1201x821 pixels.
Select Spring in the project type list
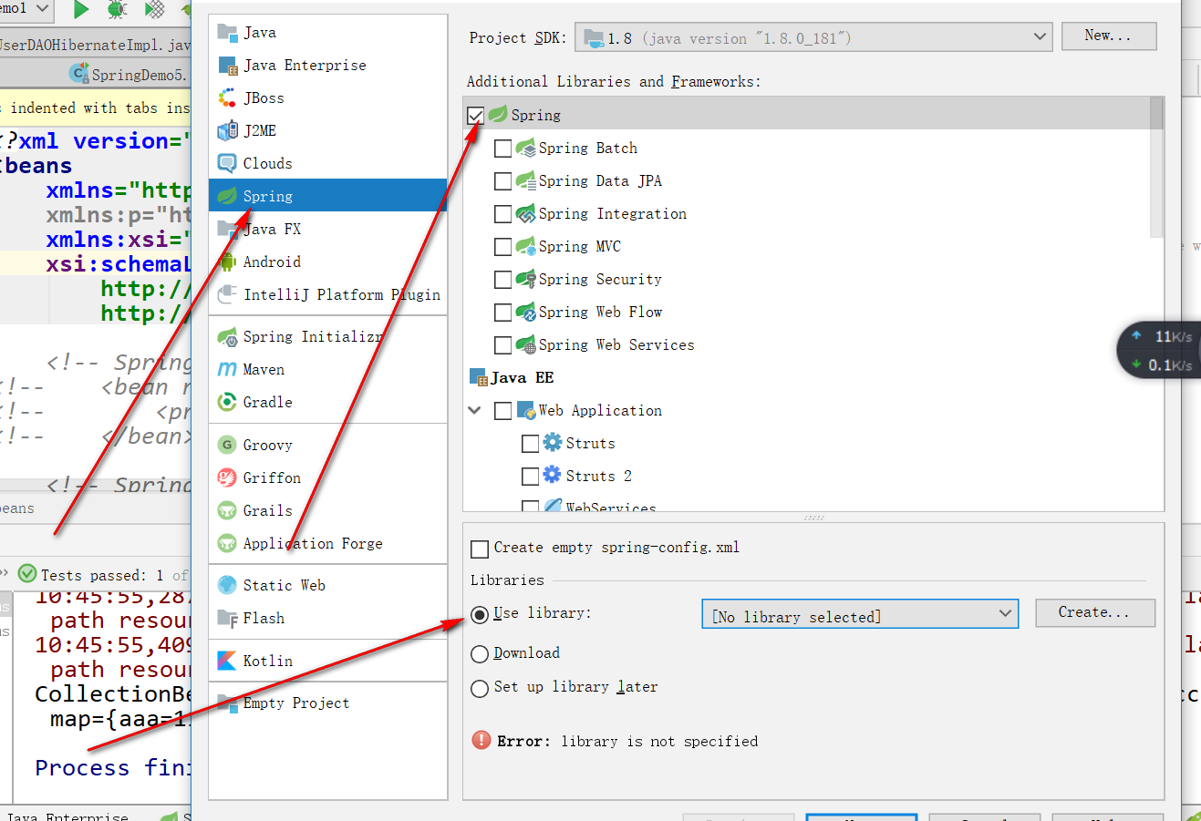pyautogui.click(x=328, y=196)
